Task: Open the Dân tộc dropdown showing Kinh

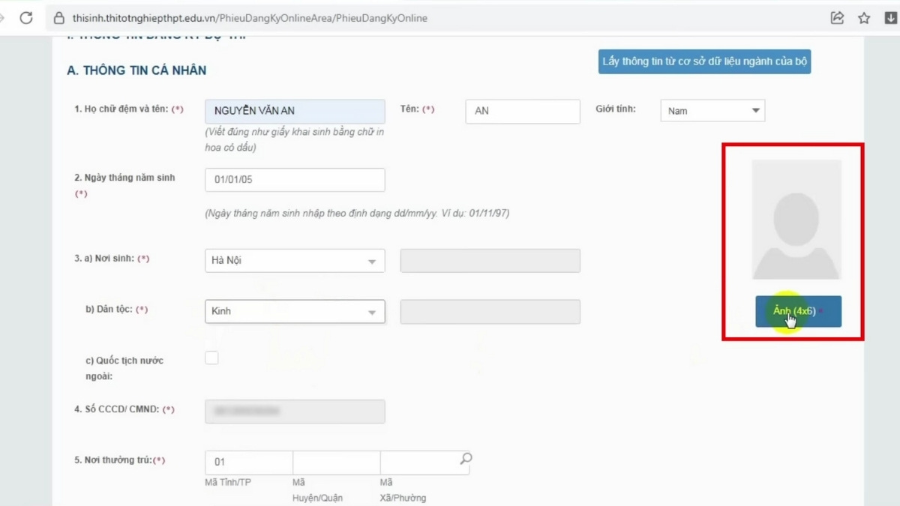Action: tap(294, 312)
